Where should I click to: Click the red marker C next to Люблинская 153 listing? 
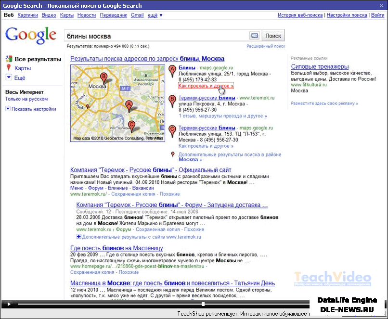tap(172, 131)
